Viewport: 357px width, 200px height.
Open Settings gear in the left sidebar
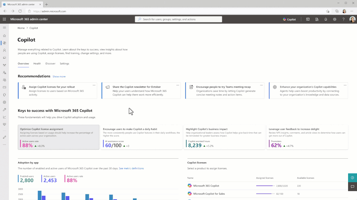click(x=4, y=102)
